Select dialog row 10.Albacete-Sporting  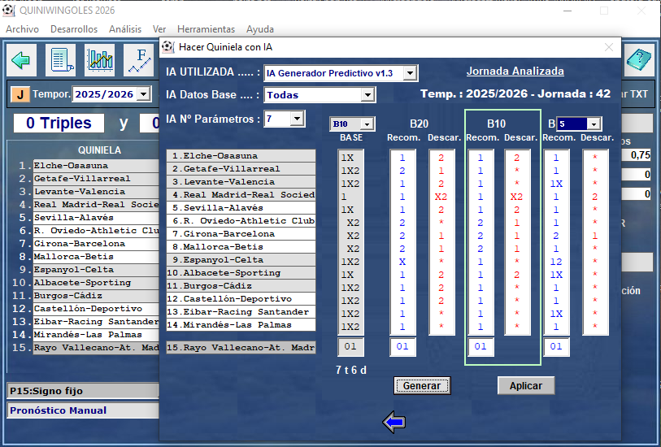(241, 273)
